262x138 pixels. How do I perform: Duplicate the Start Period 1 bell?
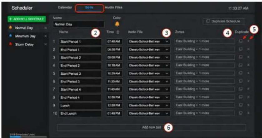[241, 41]
